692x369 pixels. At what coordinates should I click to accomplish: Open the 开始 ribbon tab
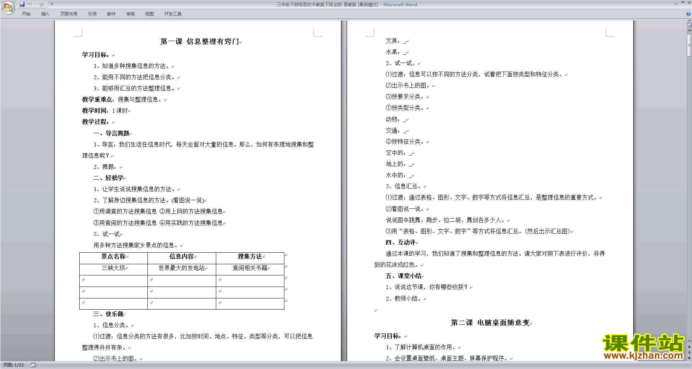point(26,14)
